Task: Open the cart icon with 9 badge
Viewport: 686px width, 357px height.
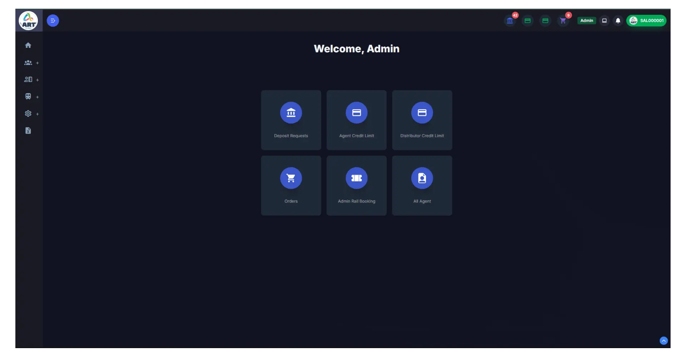Action: coord(563,21)
